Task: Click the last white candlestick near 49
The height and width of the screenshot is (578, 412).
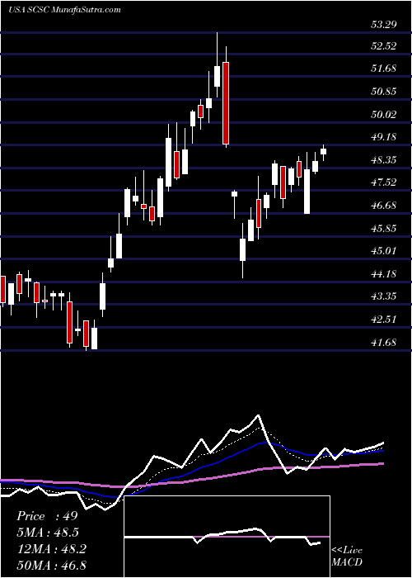Action: pos(323,152)
